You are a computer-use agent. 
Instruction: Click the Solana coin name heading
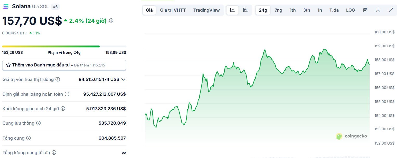click(x=21, y=6)
